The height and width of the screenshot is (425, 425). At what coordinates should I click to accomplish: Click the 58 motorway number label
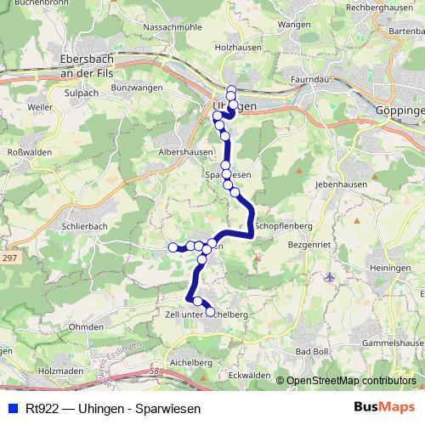[154, 371]
